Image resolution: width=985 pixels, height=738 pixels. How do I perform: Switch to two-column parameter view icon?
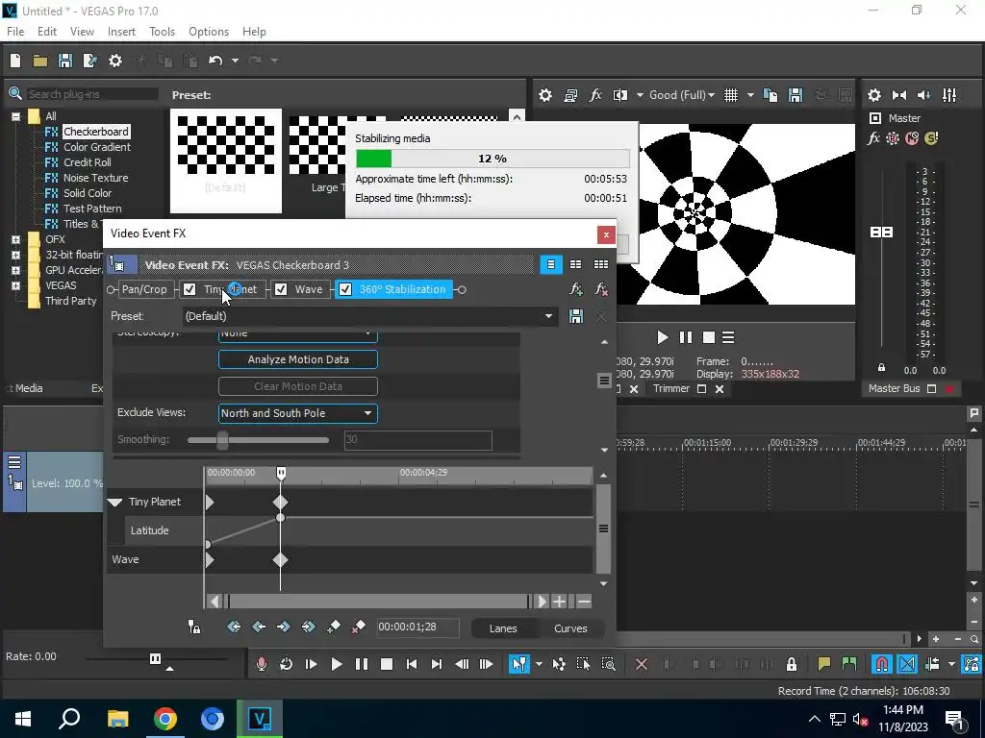[575, 265]
